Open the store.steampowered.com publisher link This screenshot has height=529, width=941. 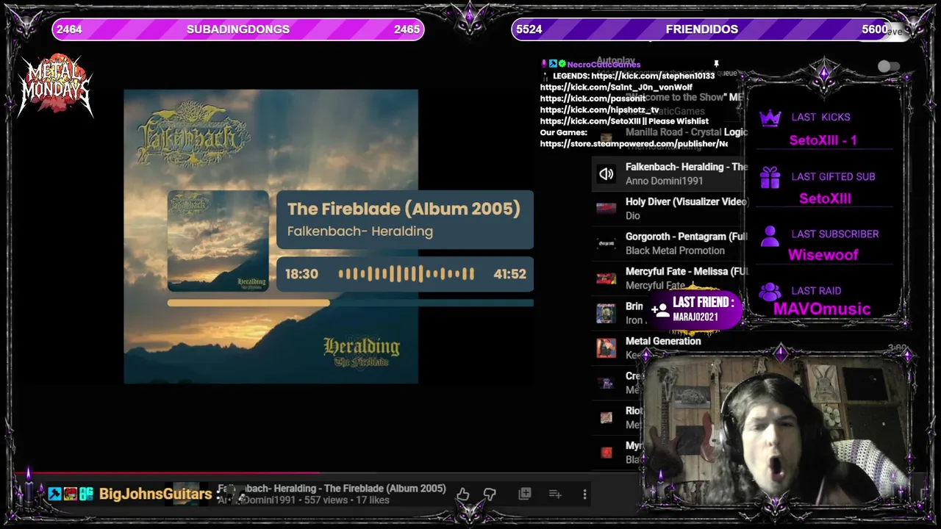(634, 144)
